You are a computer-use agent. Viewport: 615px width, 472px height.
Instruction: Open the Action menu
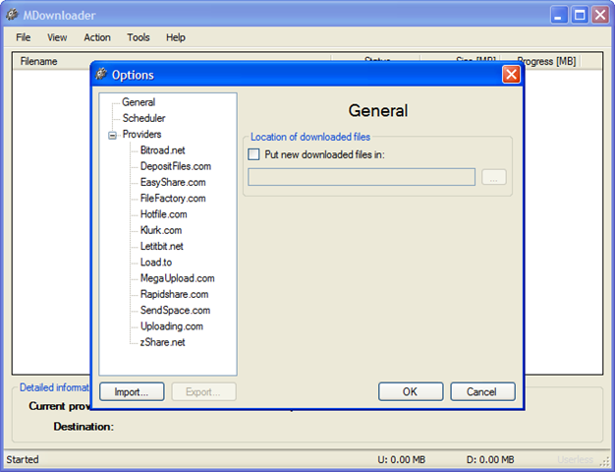(x=97, y=37)
